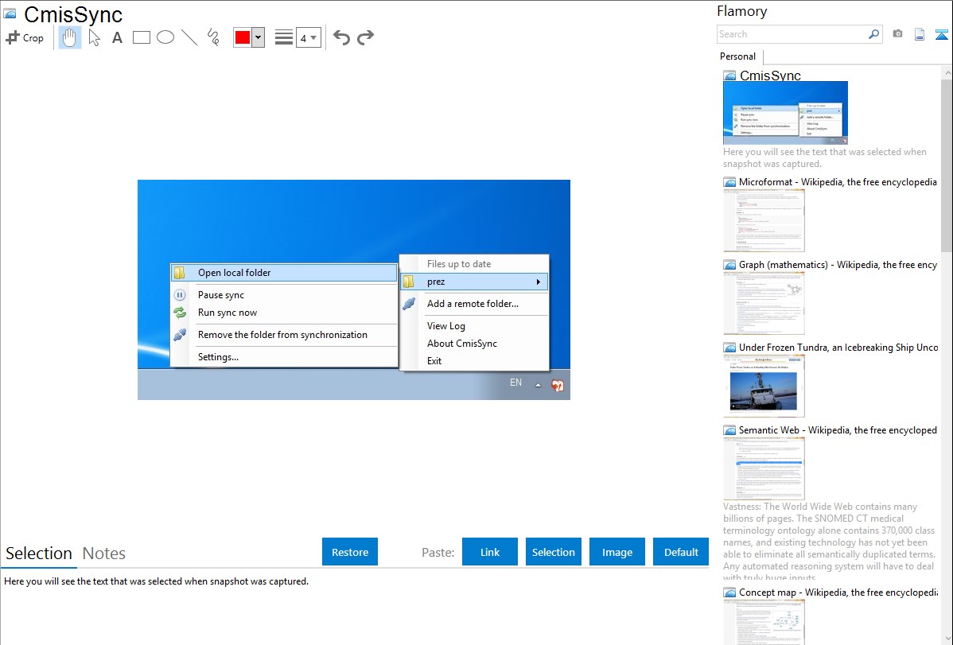The image size is (953, 645).
Task: Open the color picker dropdown arrow
Action: (x=259, y=37)
